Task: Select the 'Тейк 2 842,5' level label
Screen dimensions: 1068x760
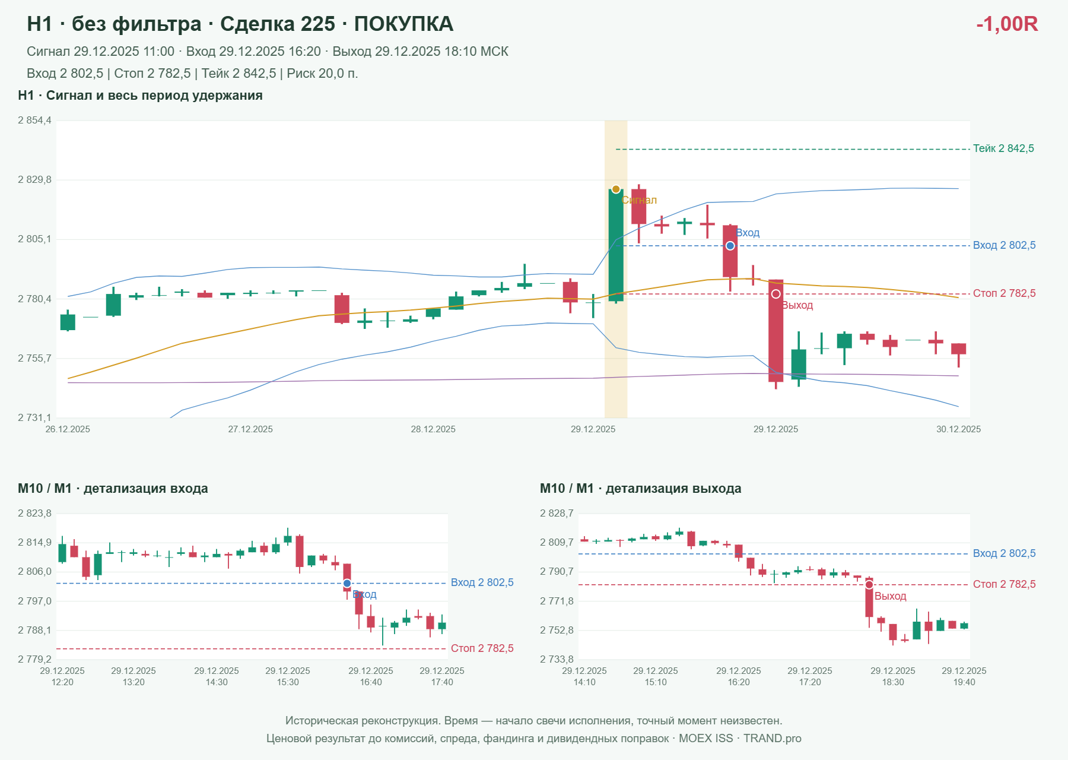Action: click(x=1003, y=148)
